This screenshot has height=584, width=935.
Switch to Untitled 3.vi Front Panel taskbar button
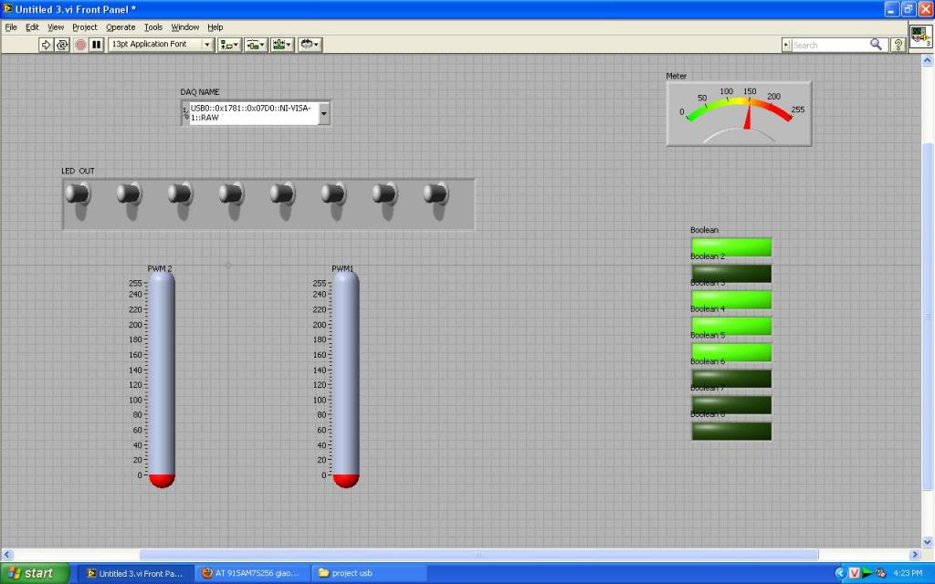coord(136,573)
